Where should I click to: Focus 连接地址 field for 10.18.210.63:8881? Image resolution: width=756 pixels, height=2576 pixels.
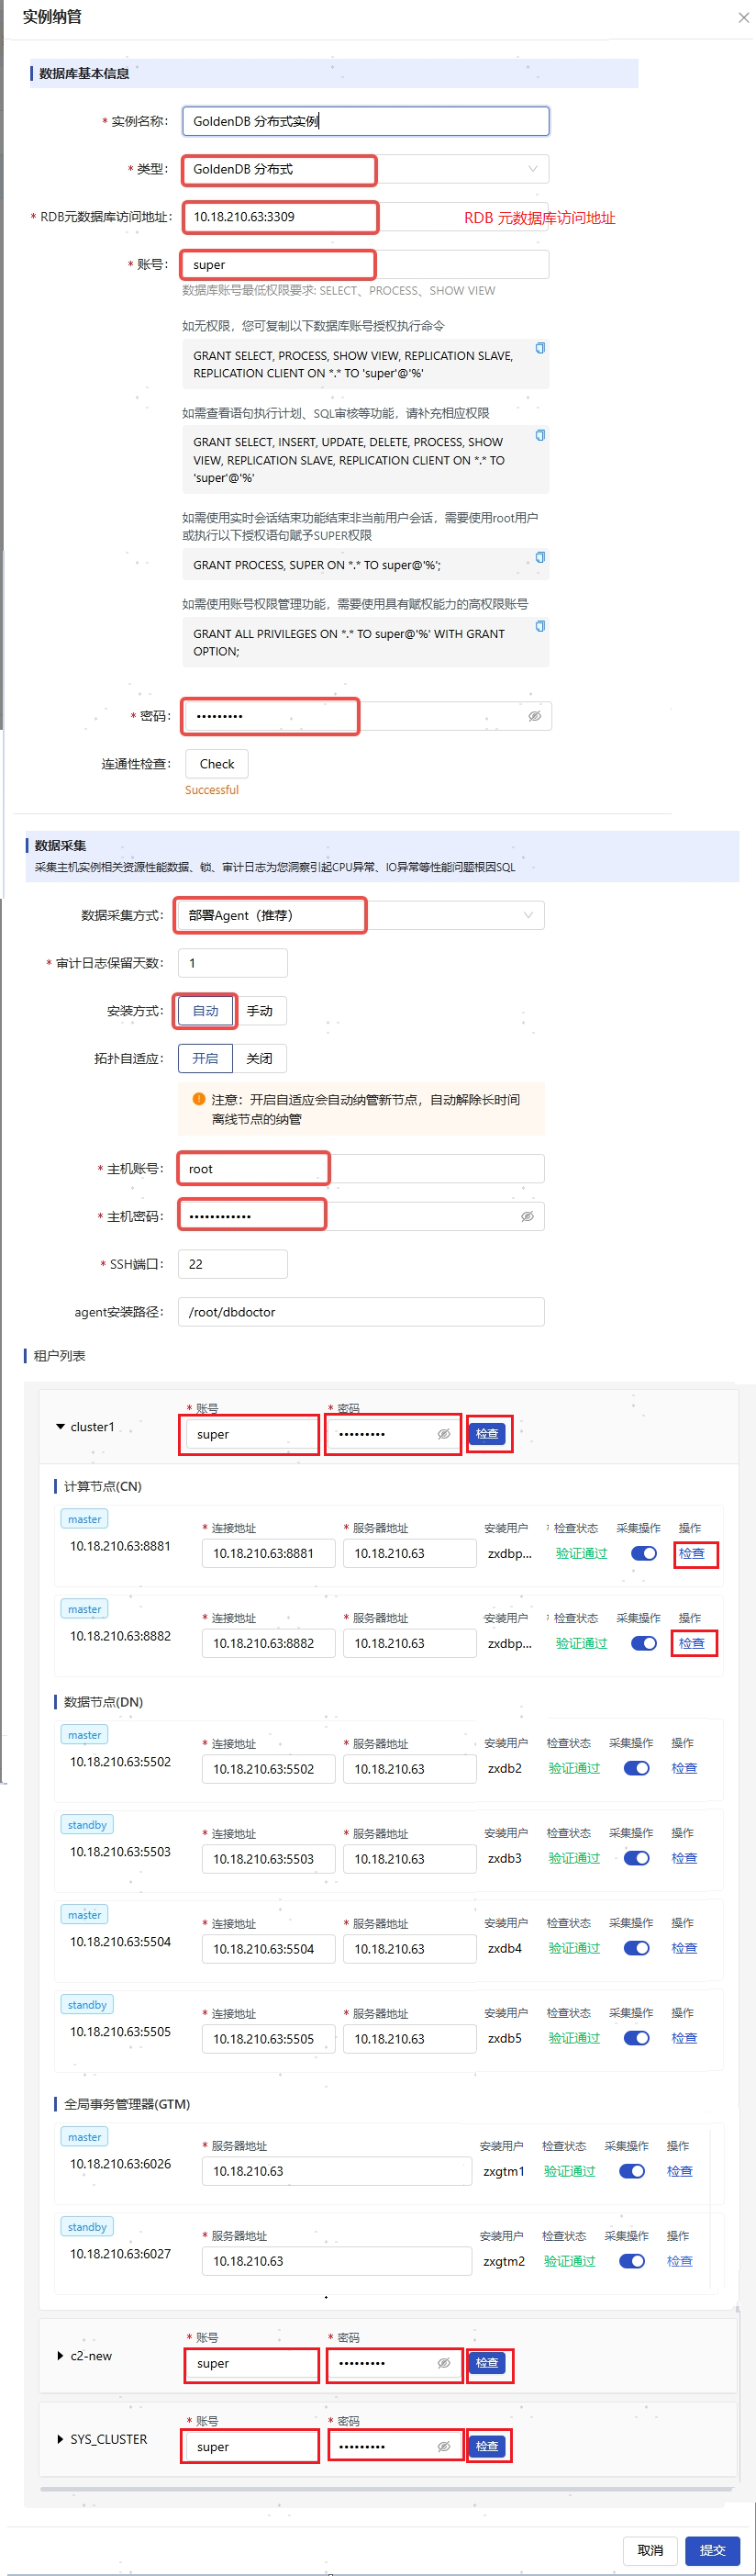coord(269,1553)
